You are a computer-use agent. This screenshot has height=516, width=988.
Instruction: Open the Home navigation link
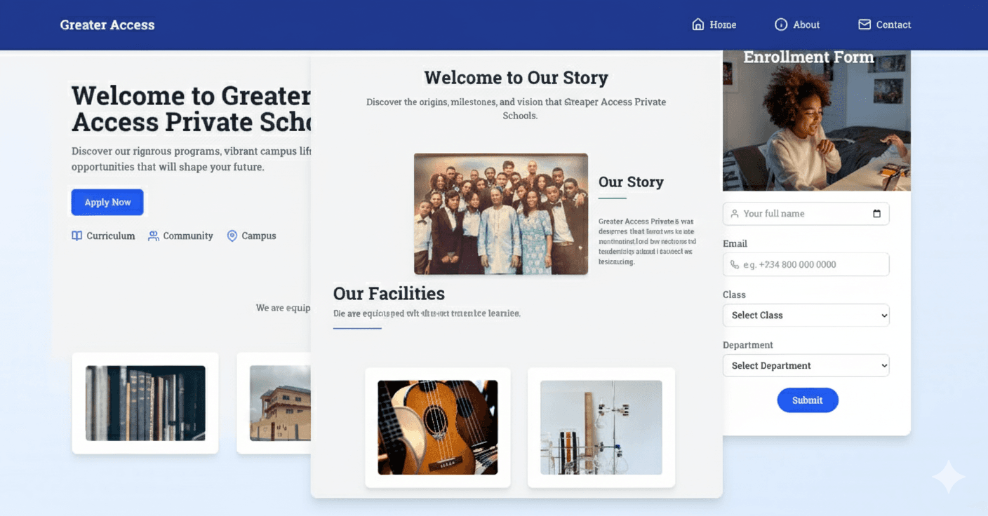(x=714, y=25)
